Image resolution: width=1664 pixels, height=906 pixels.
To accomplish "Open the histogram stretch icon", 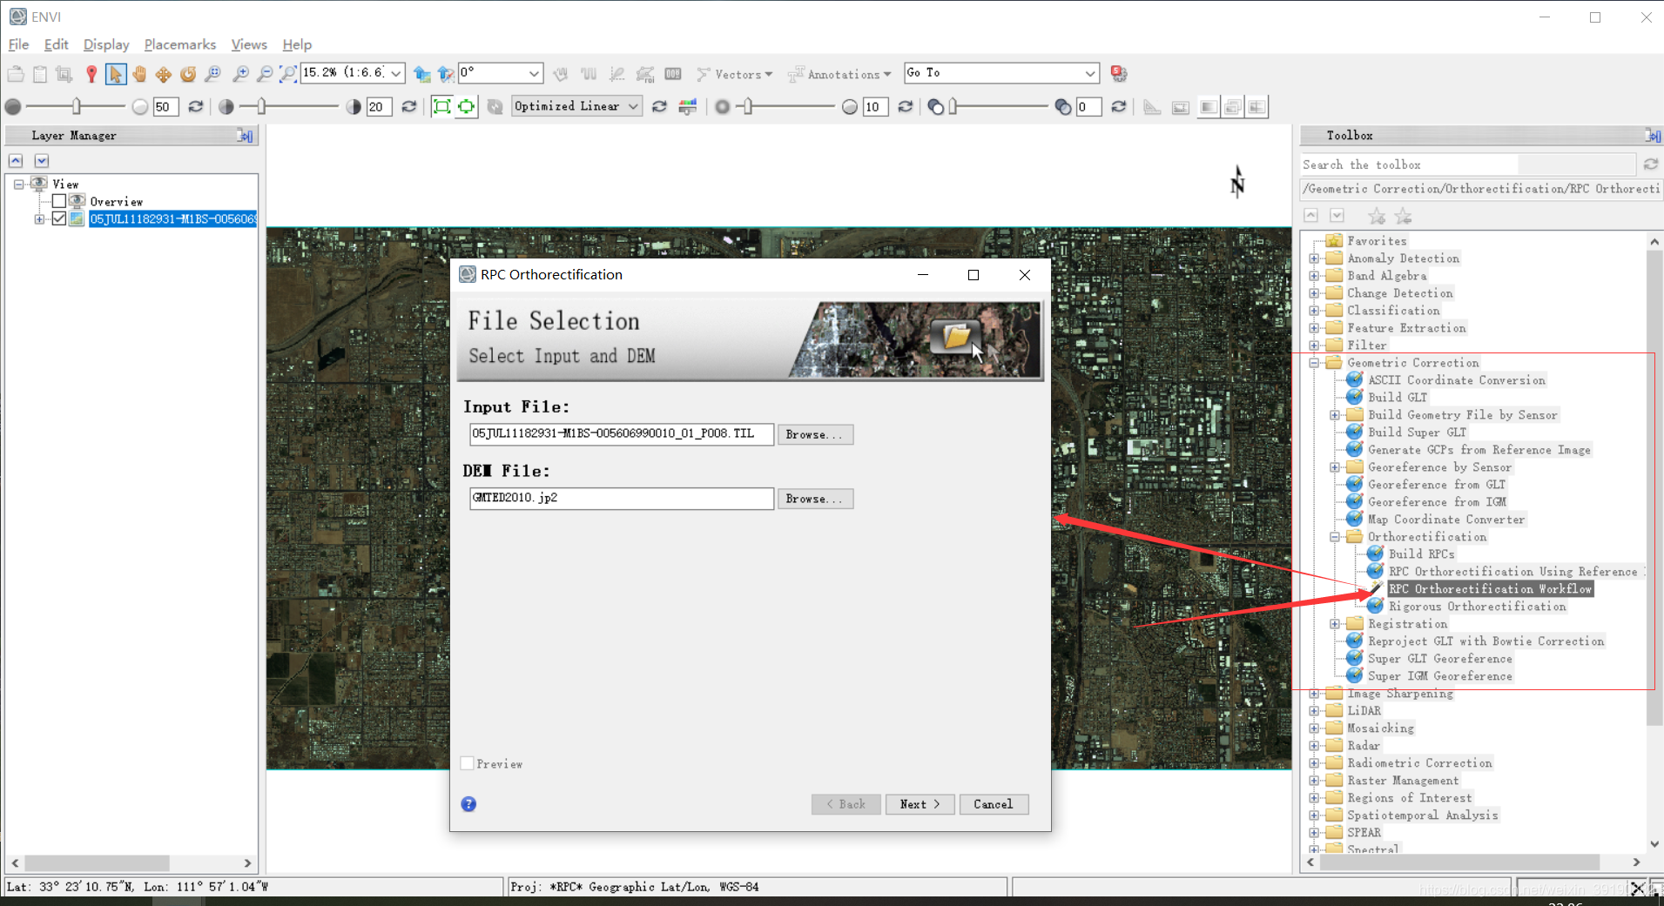I will pos(688,106).
